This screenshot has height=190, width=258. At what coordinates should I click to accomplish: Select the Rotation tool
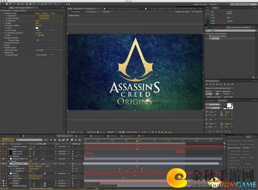pos(15,4)
